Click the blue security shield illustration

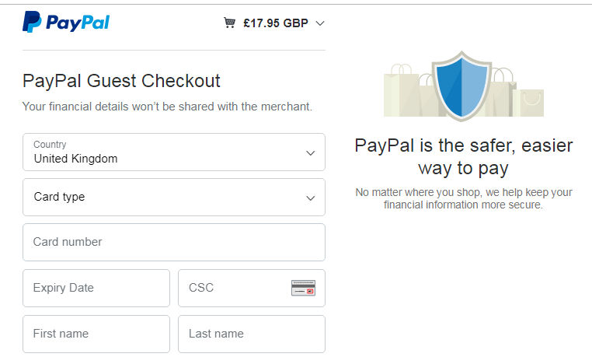tap(461, 84)
